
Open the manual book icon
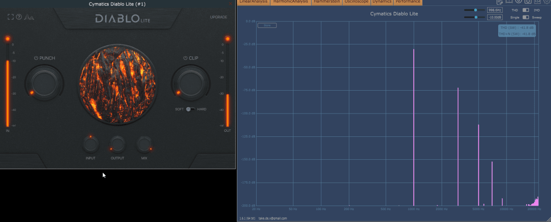click(509, 2)
